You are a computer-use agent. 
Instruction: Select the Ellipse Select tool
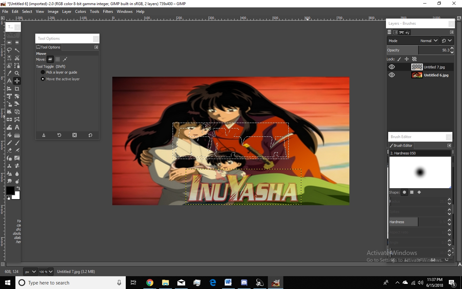[x=17, y=42]
